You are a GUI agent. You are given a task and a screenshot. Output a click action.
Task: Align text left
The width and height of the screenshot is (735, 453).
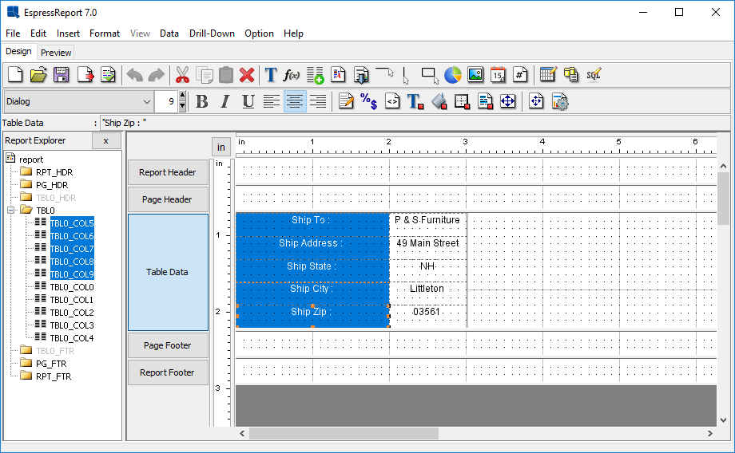tap(272, 101)
